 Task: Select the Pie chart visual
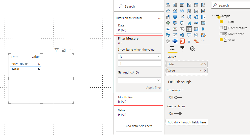tap(189, 17)
